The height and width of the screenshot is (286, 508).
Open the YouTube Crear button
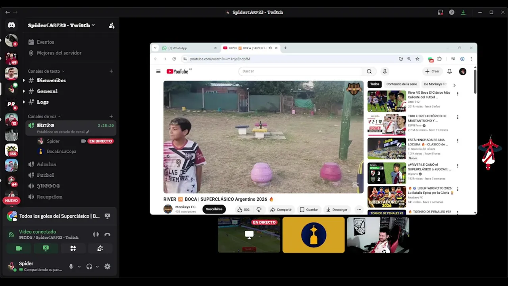click(x=432, y=71)
